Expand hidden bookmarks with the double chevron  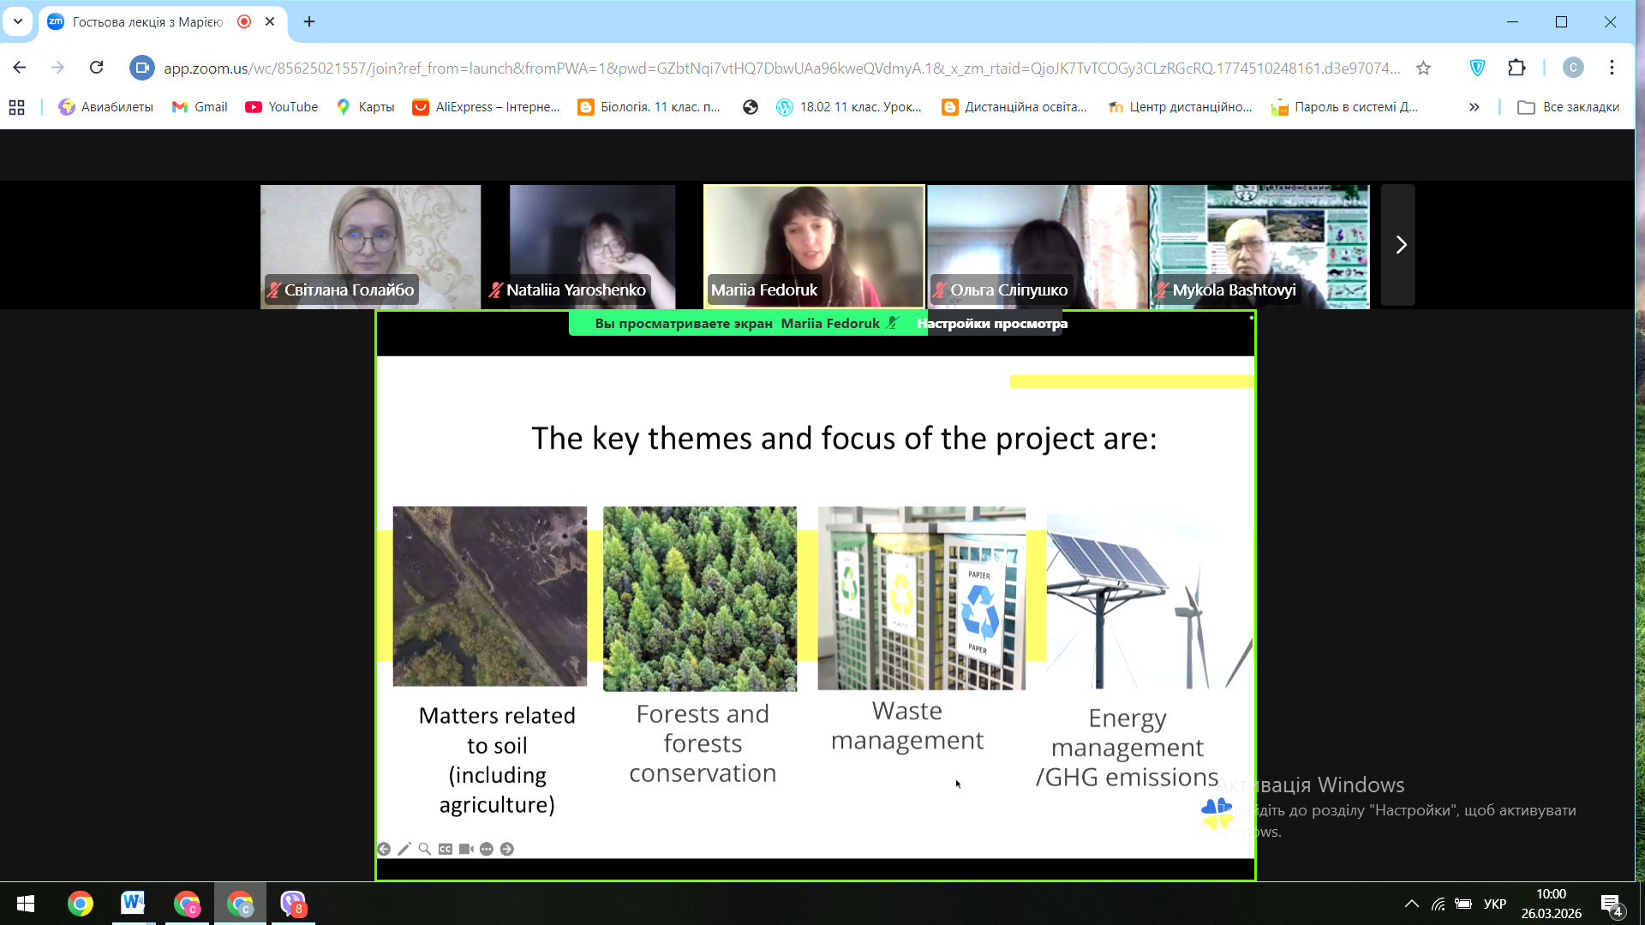(x=1474, y=107)
